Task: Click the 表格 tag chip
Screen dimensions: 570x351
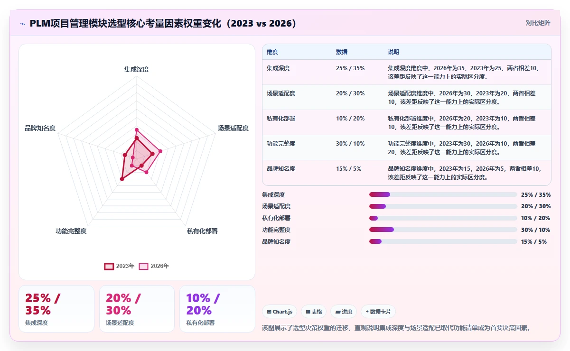Action: point(314,312)
